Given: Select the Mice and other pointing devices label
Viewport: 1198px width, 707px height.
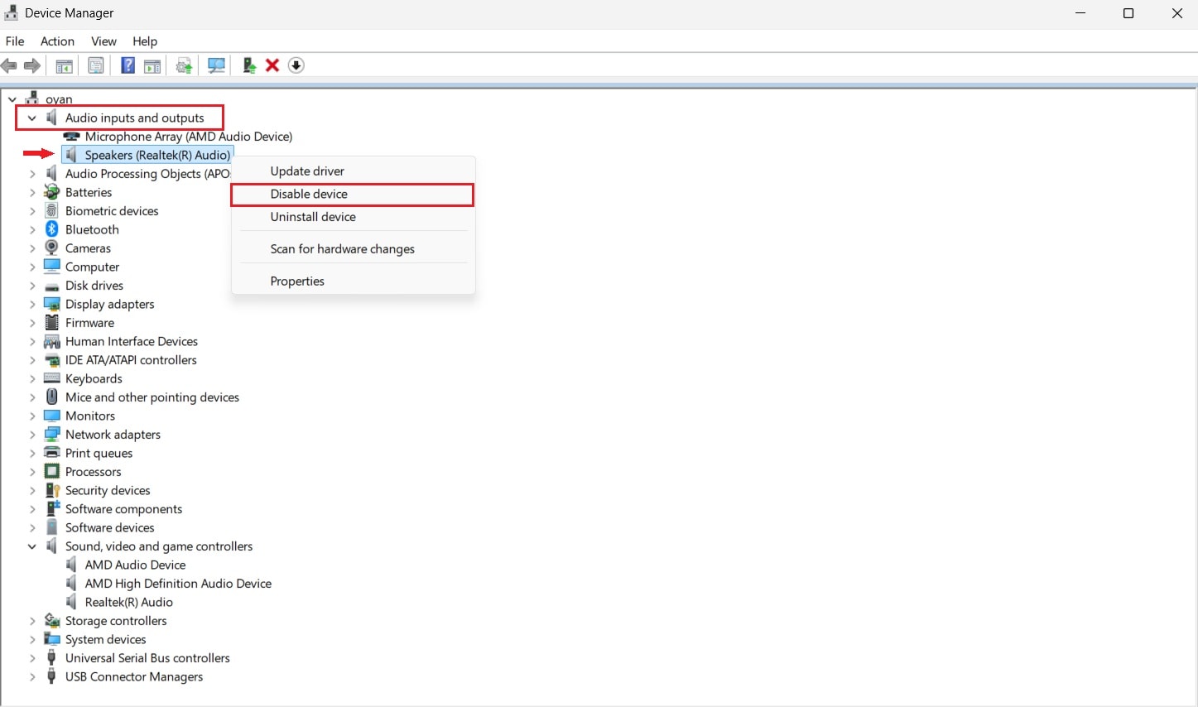Looking at the screenshot, I should (152, 397).
